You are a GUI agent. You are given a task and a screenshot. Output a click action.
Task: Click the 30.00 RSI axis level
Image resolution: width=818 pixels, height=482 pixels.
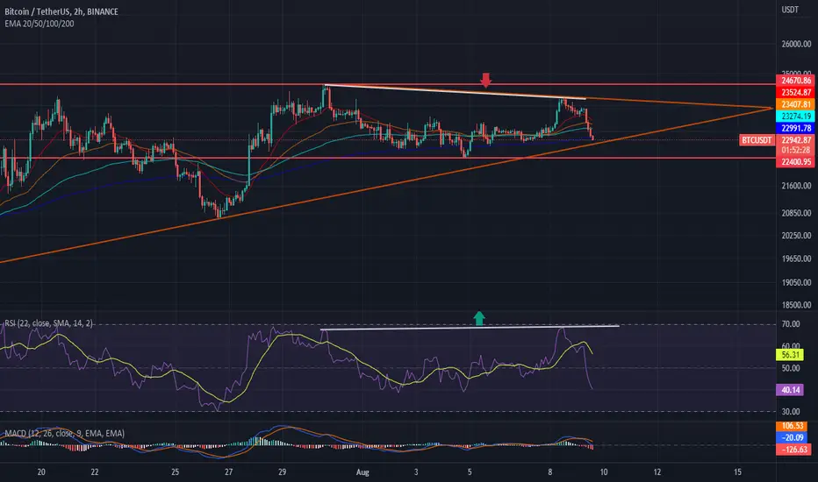791,412
